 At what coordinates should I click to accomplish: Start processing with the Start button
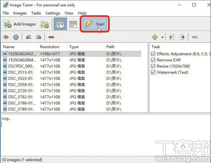[x=95, y=24]
